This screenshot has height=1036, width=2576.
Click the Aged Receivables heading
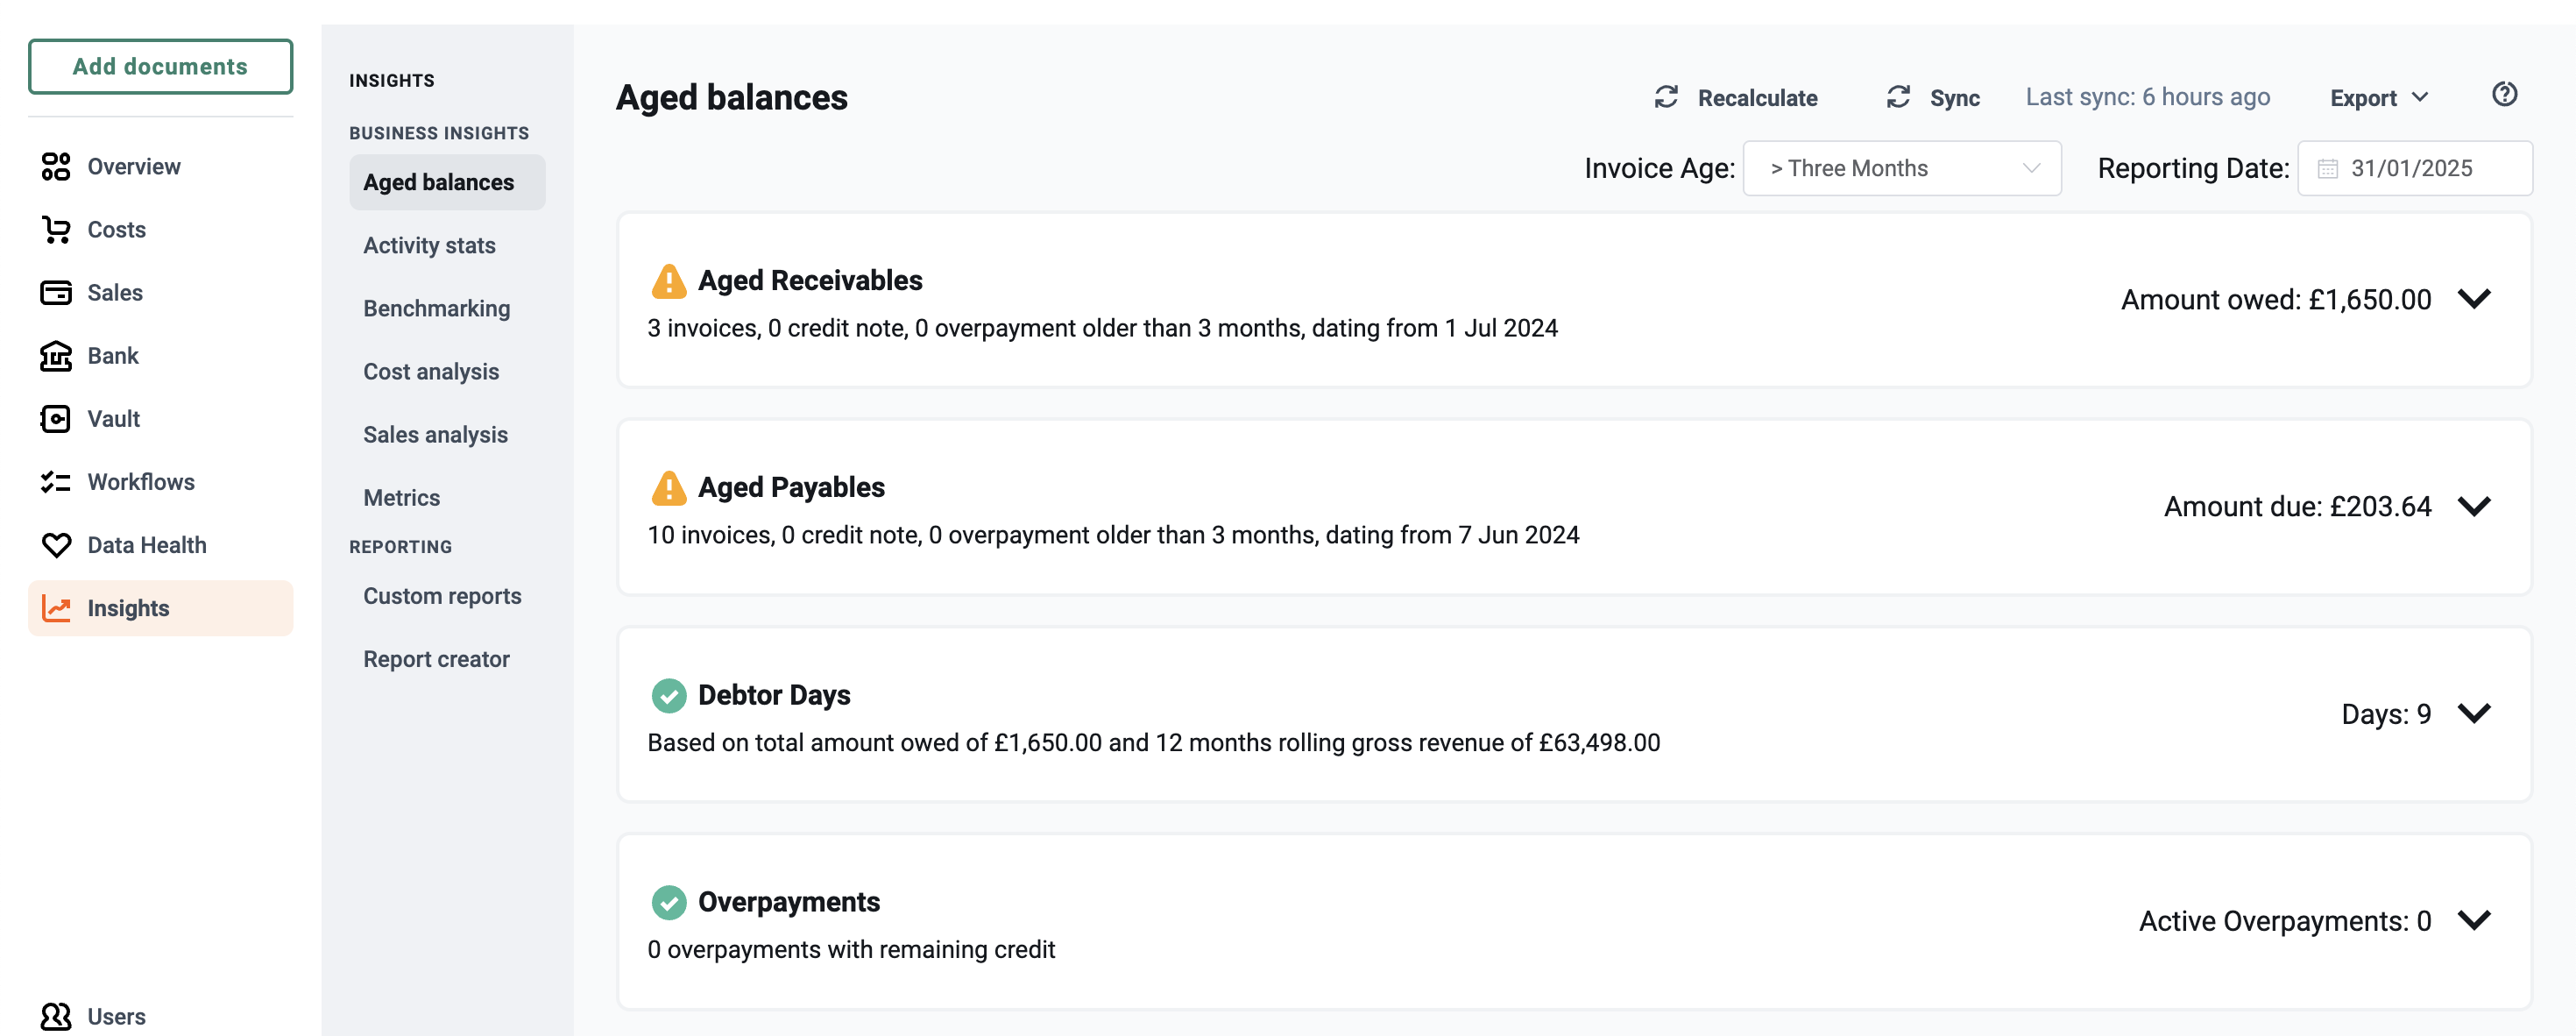tap(810, 280)
